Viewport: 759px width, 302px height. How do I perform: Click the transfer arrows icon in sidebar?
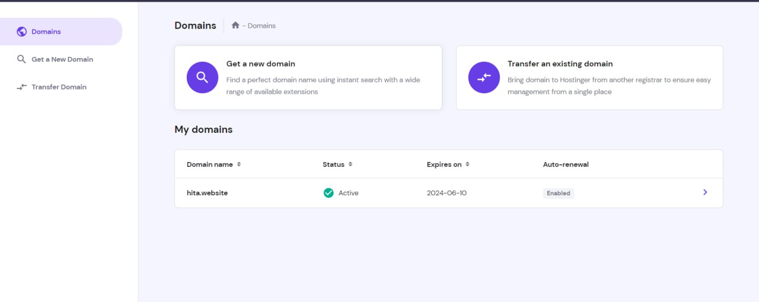[22, 87]
